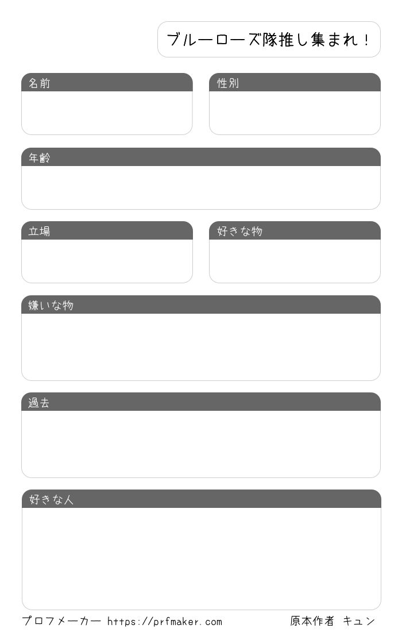Click the 性別 input box
402x632 pixels.
click(x=295, y=113)
